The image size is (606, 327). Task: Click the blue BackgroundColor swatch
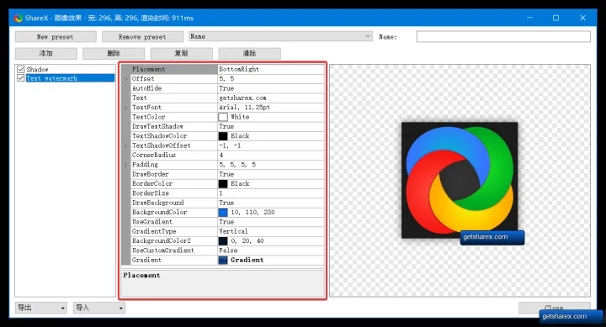coord(223,213)
